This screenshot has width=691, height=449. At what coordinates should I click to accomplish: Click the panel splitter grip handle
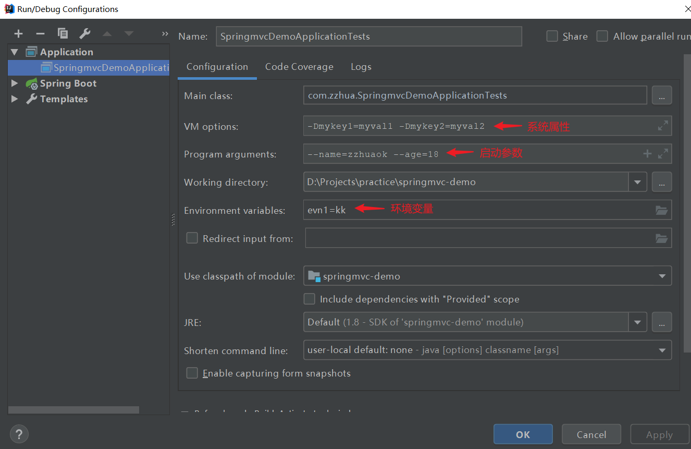173,220
